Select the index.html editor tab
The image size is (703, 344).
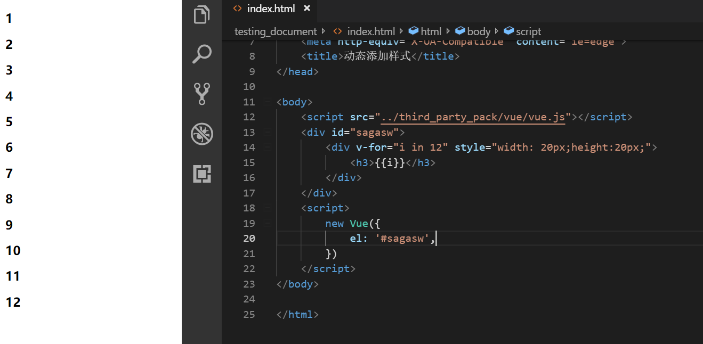(271, 9)
